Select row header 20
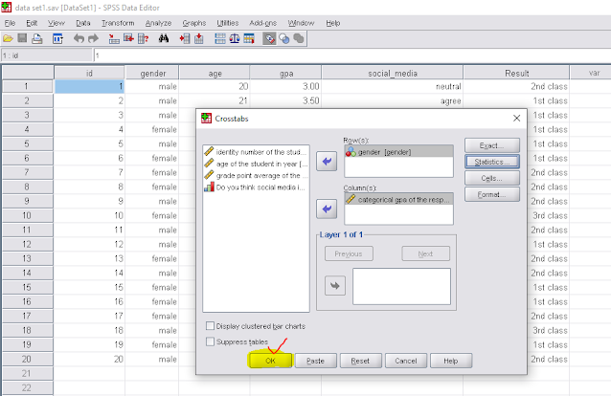The width and height of the screenshot is (611, 396). 27,359
